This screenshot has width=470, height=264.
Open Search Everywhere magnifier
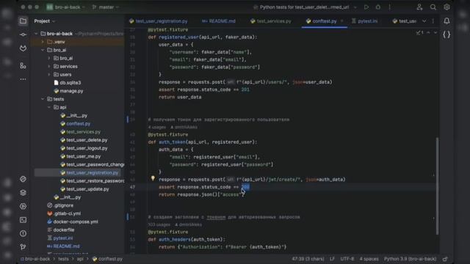[x=433, y=7]
